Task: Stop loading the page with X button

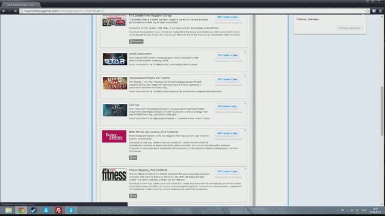Action: (15, 11)
